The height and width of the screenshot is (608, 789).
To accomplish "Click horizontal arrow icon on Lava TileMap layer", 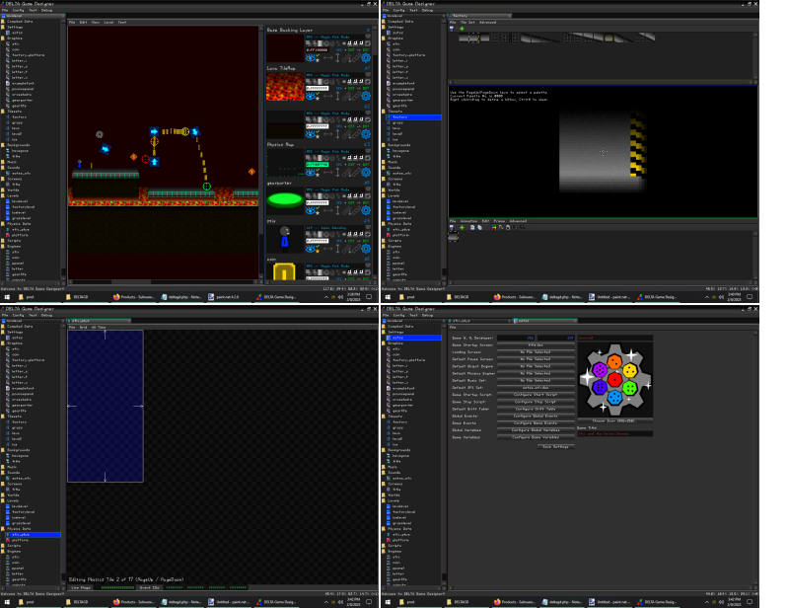I will (x=328, y=96).
